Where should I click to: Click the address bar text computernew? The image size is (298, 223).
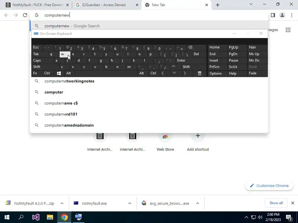57,15
